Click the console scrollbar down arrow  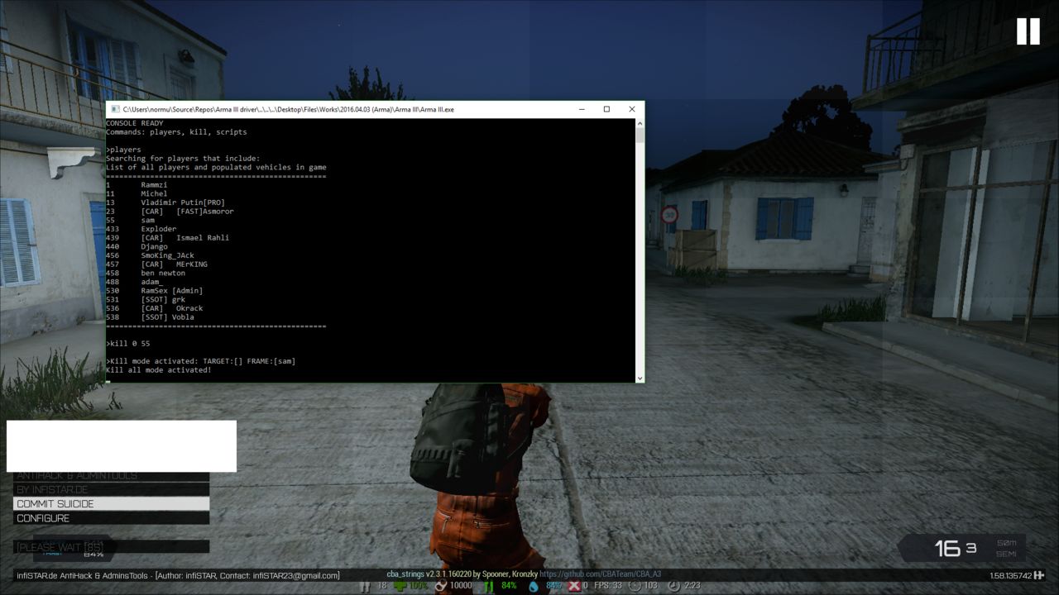[639, 378]
